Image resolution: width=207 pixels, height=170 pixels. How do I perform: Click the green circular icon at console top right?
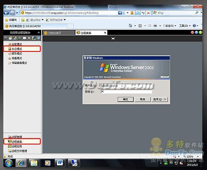tap(200, 32)
